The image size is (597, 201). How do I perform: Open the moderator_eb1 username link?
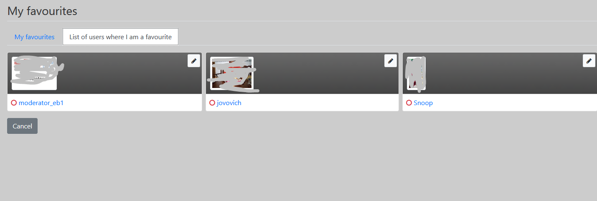pos(41,103)
